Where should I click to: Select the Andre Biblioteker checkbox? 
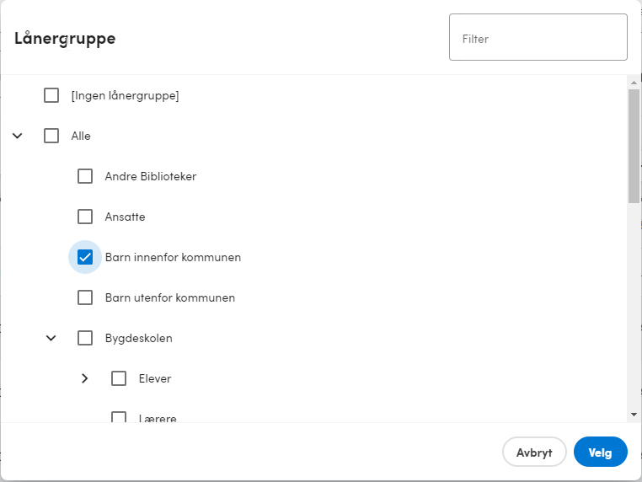tap(85, 176)
